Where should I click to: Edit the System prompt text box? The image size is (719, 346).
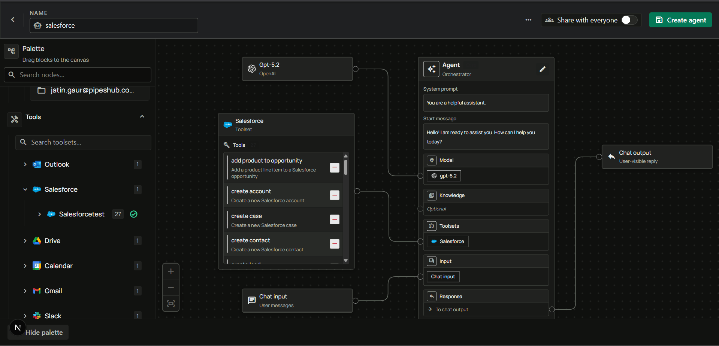[x=486, y=103]
